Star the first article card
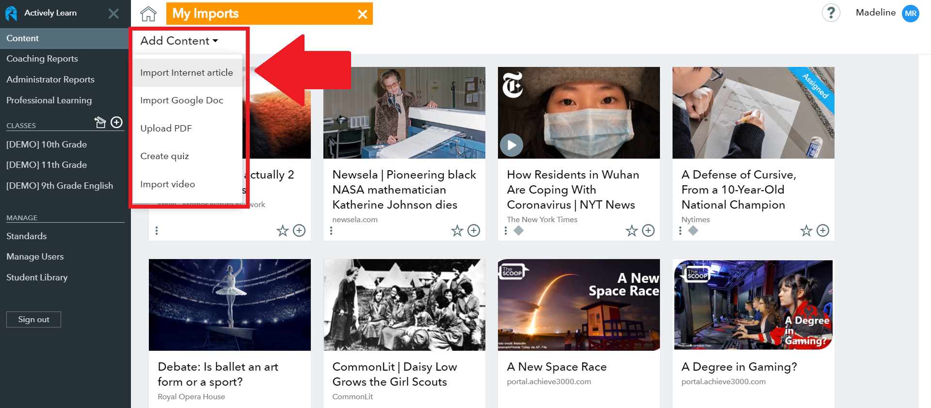The image size is (931, 408). point(283,230)
